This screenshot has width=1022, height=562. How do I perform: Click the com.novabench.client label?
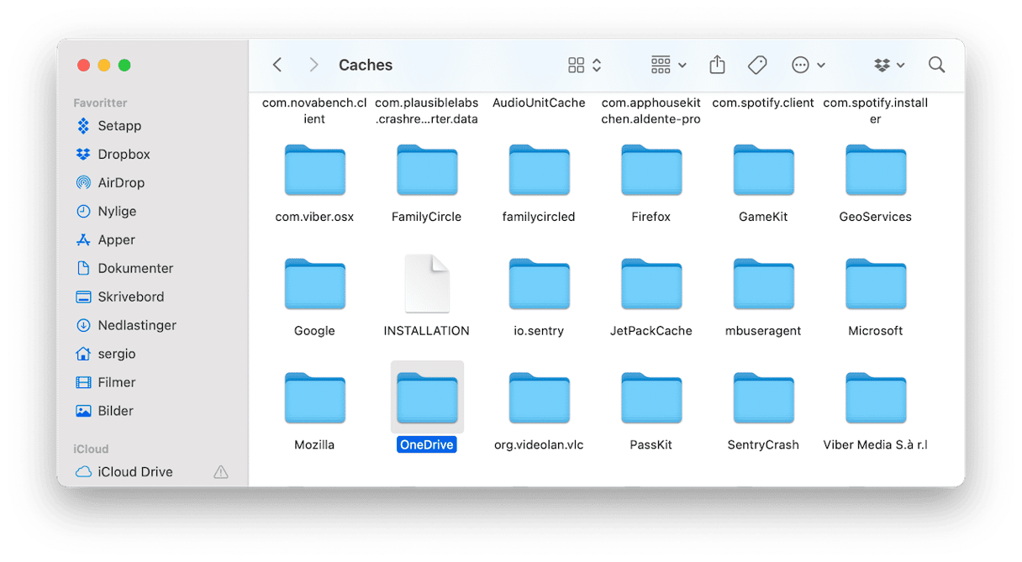pyautogui.click(x=314, y=111)
